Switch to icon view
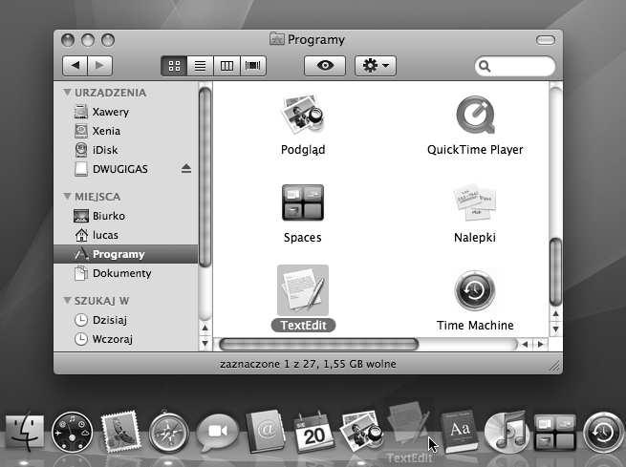This screenshot has width=626, height=467. [174, 66]
